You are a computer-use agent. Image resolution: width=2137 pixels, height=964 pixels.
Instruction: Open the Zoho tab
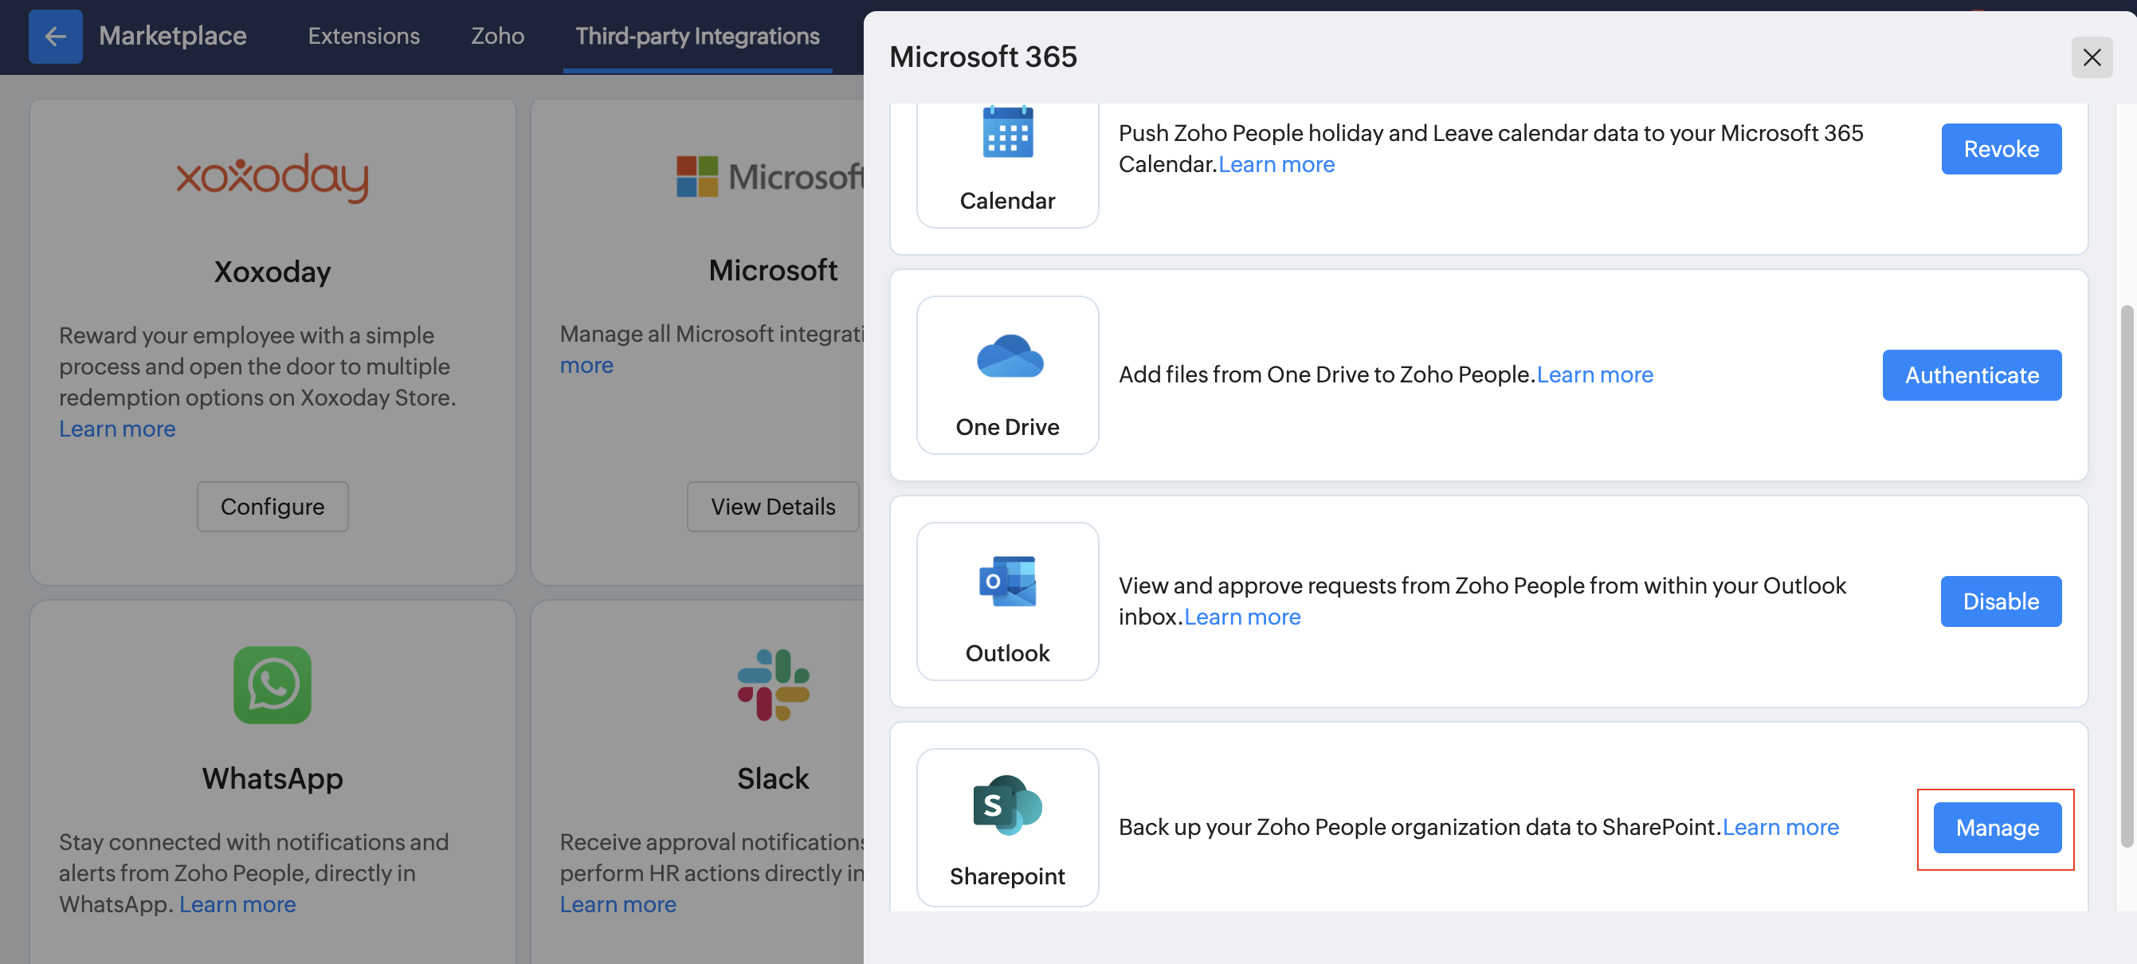497,37
